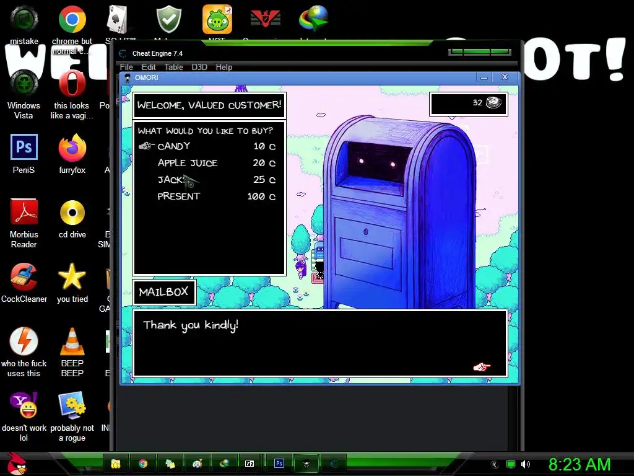Open the Paint palette icon in the taskbar
Screen dimensions: 634x476
coord(197,464)
